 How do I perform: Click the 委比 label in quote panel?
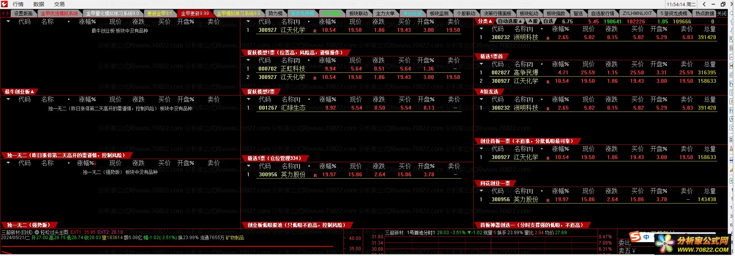click(624, 243)
